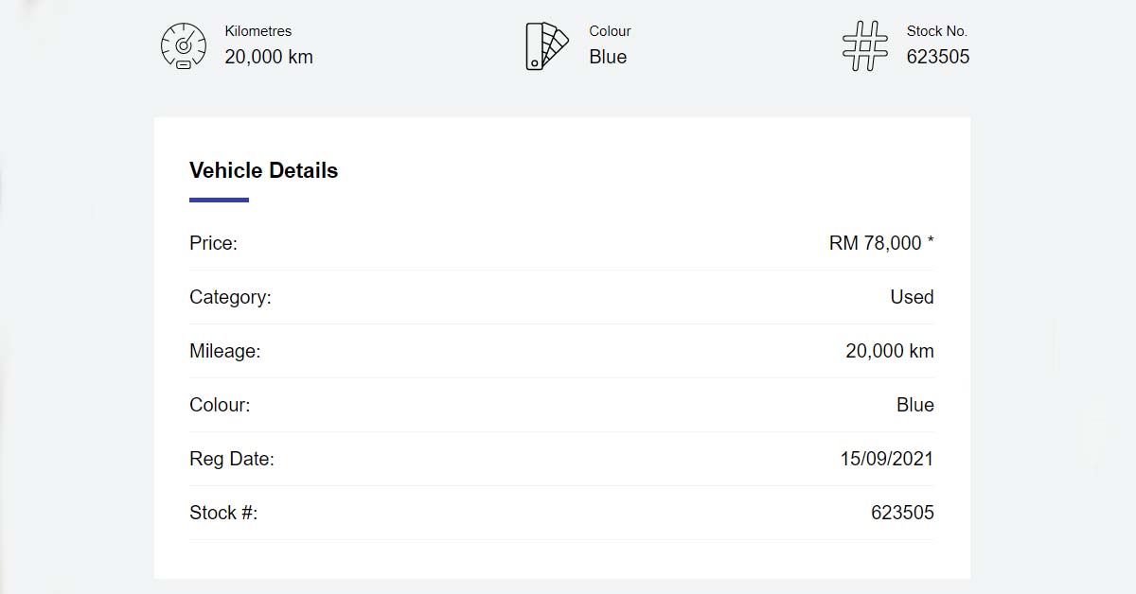Click the speedometer Kilometres icon
The height and width of the screenshot is (594, 1136).
point(183,45)
